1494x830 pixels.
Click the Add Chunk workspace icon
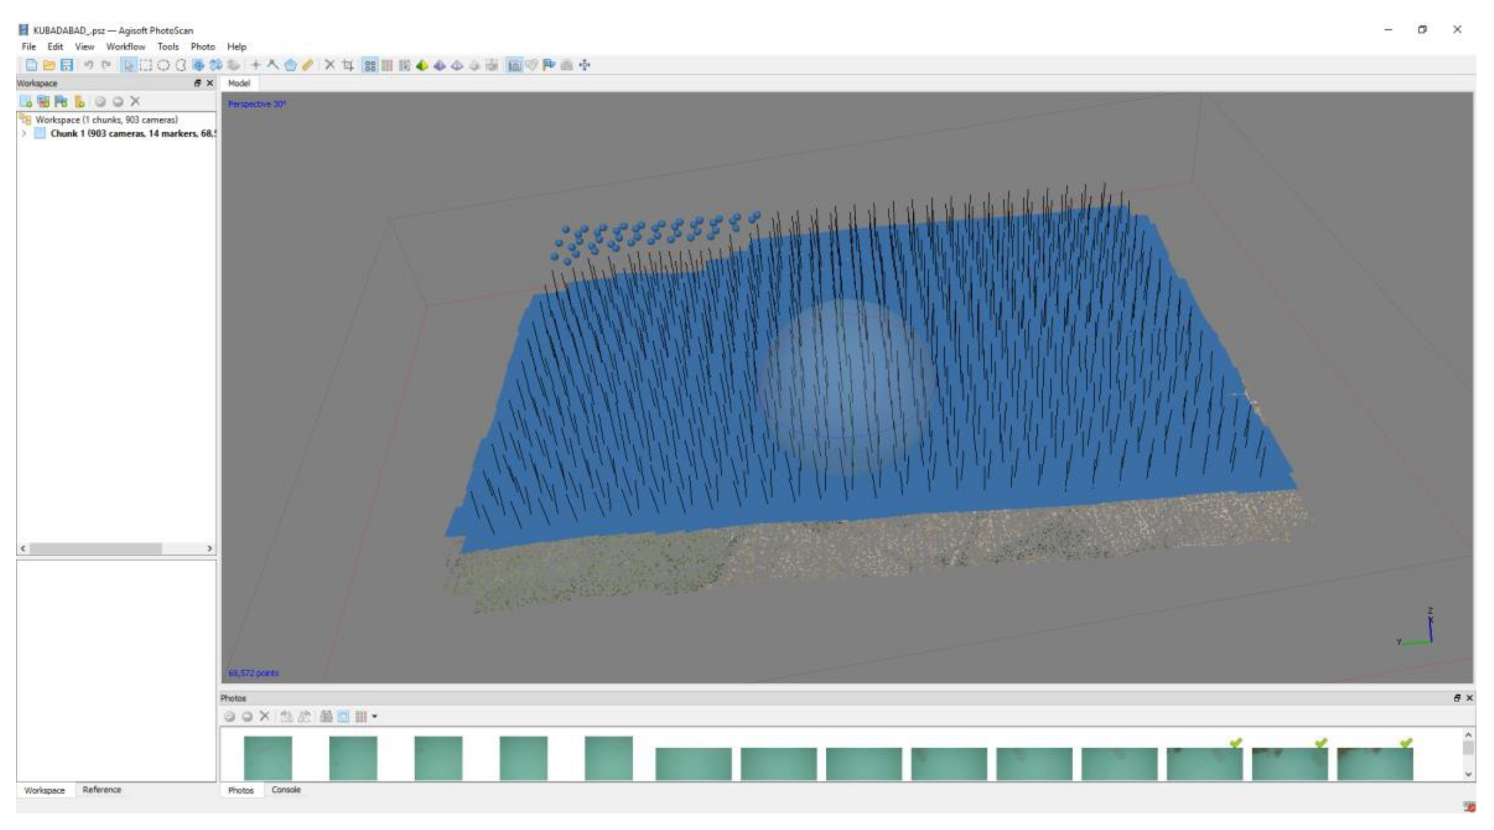pyautogui.click(x=26, y=101)
